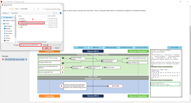Open the (*.hex) file type dropdown
The width and height of the screenshot is (191, 103).
[52, 45]
